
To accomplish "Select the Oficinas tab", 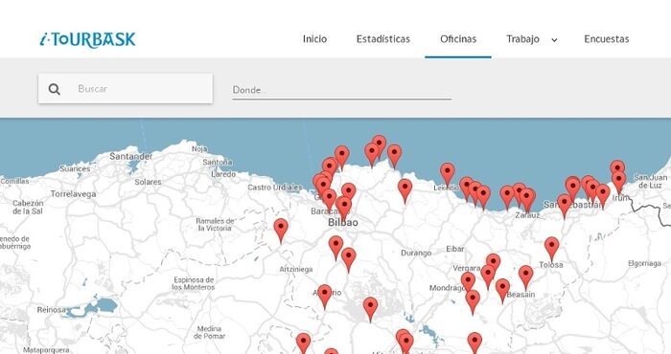I will coord(458,39).
